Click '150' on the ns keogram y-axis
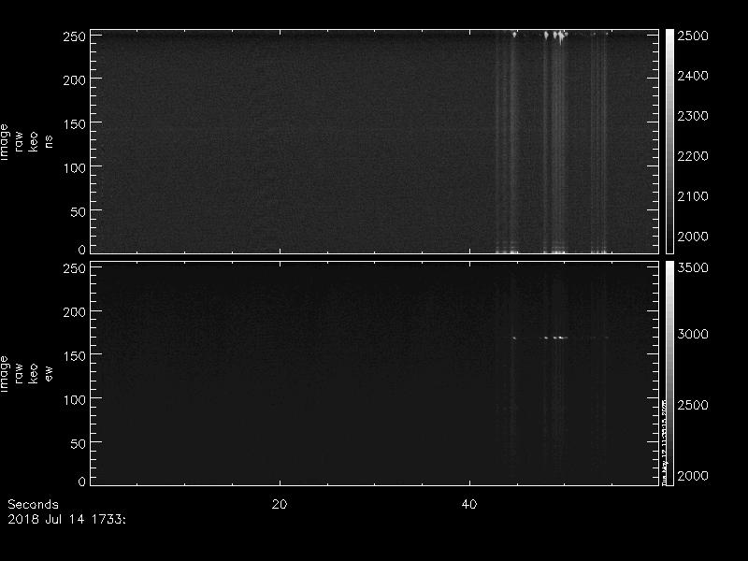Screen dimensions: 748x561 [x=75, y=124]
